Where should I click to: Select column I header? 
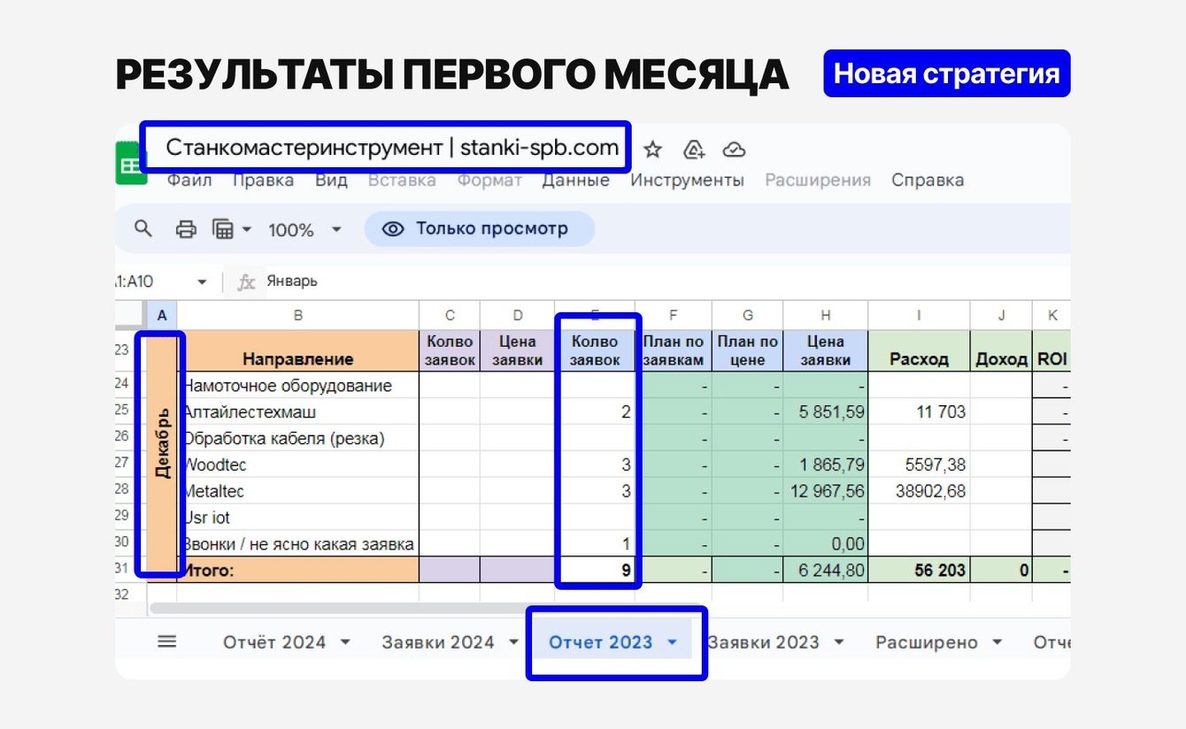(x=919, y=314)
